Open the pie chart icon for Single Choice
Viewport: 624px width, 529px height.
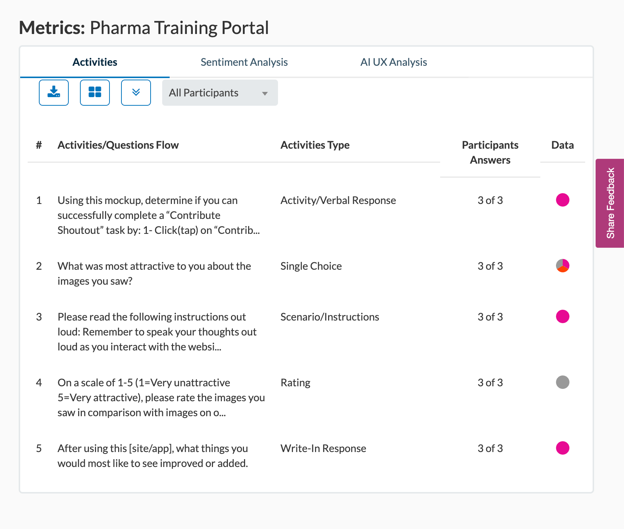pyautogui.click(x=563, y=266)
